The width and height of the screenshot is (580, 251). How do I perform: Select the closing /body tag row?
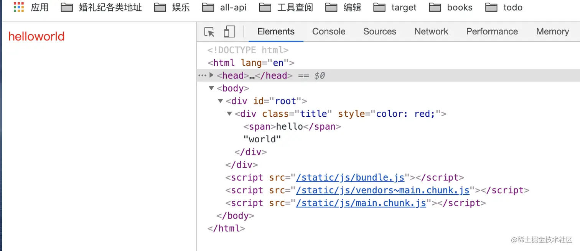pyautogui.click(x=235, y=216)
